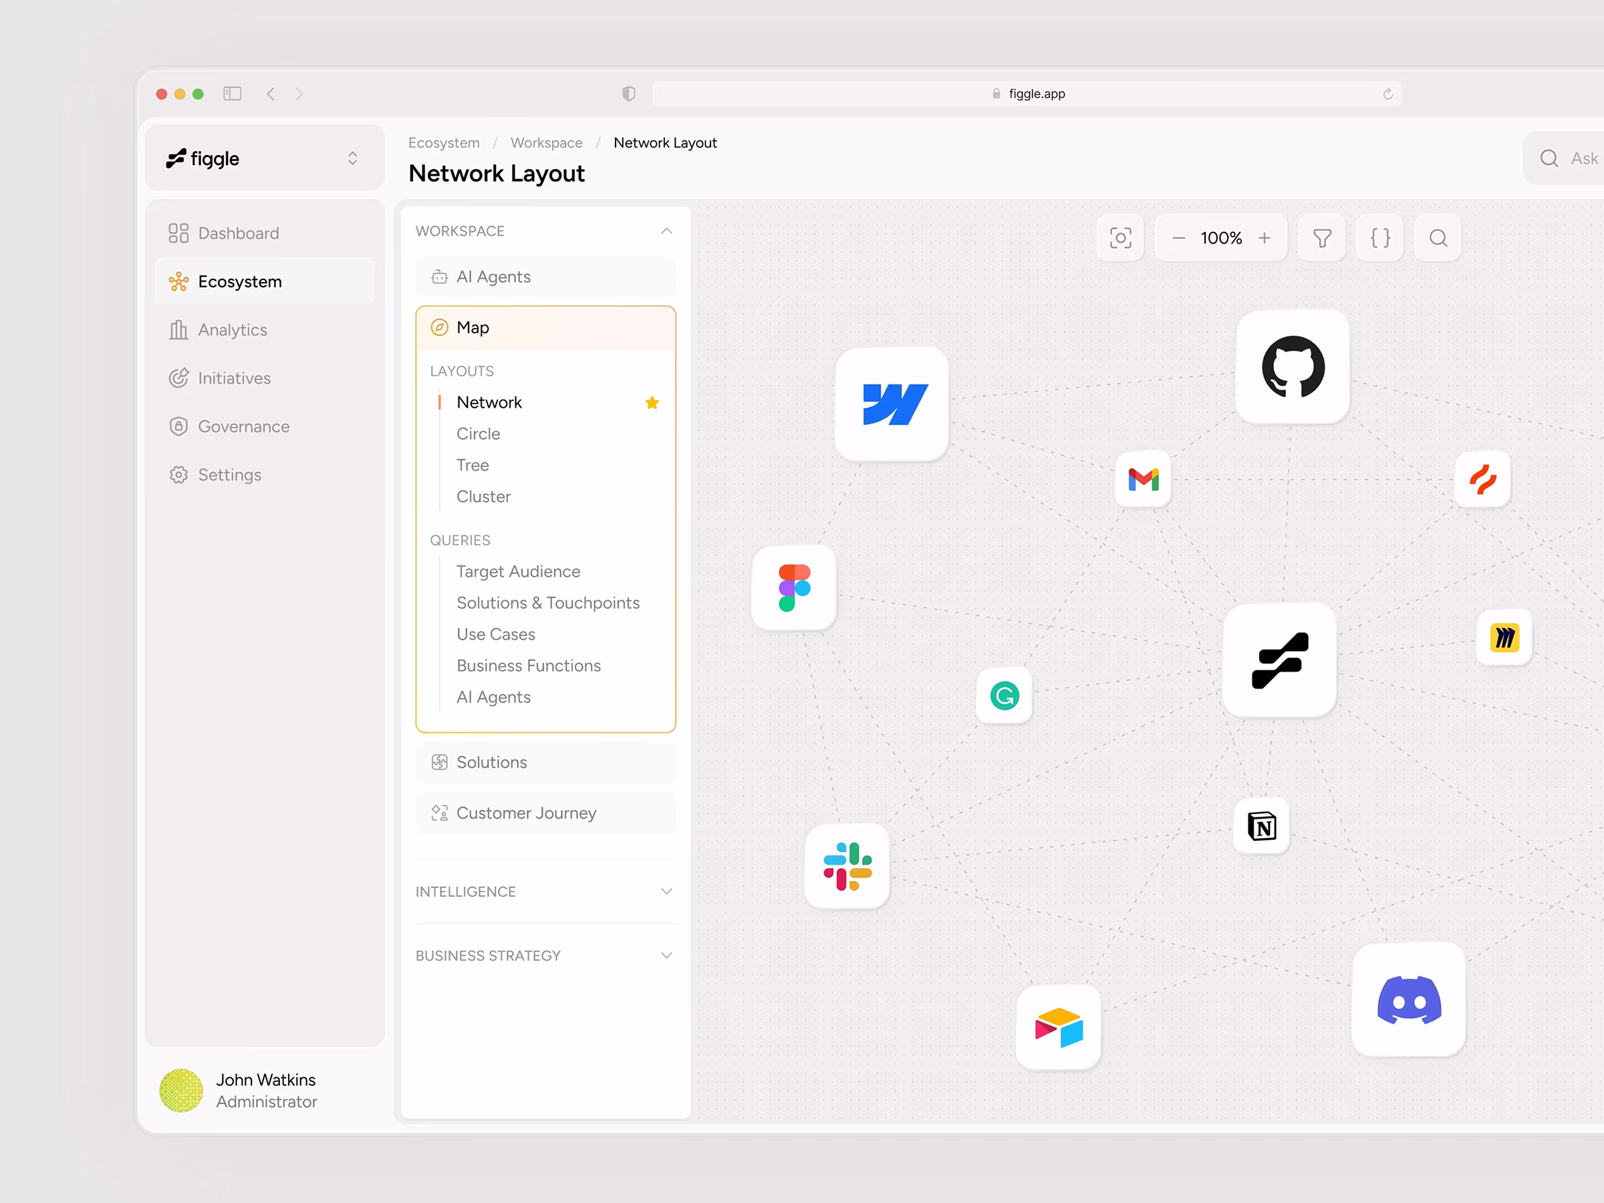Click the browser sidebar toggle icon
Viewport: 1604px width, 1203px height.
point(232,94)
